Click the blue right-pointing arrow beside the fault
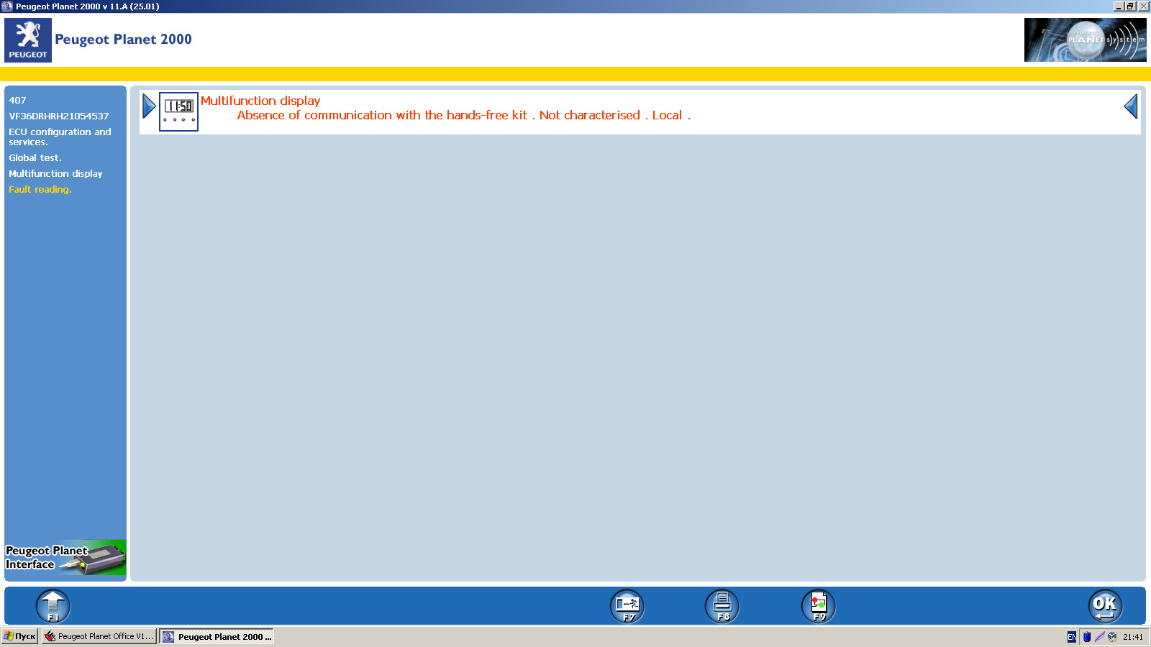Image resolution: width=1151 pixels, height=647 pixels. coord(149,106)
